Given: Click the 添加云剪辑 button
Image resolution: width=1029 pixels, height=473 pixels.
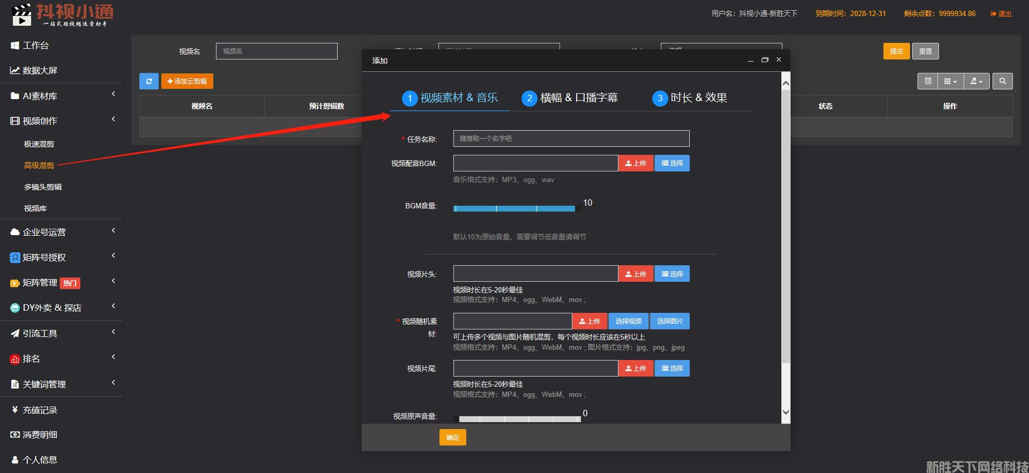Looking at the screenshot, I should tap(187, 81).
